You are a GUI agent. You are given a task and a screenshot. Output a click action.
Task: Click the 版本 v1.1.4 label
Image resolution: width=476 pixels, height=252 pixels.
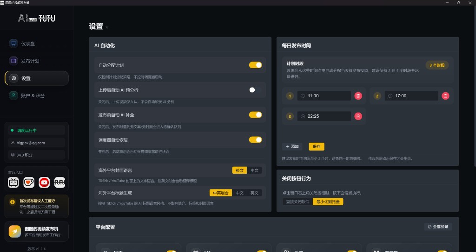pos(36,249)
